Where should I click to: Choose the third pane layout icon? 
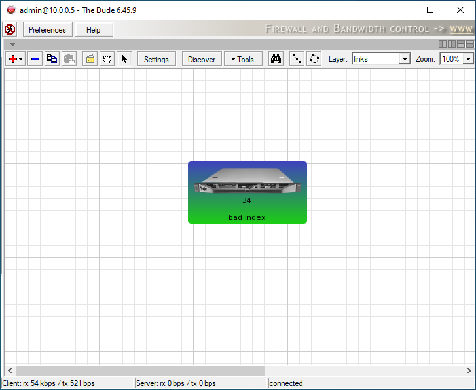click(461, 44)
